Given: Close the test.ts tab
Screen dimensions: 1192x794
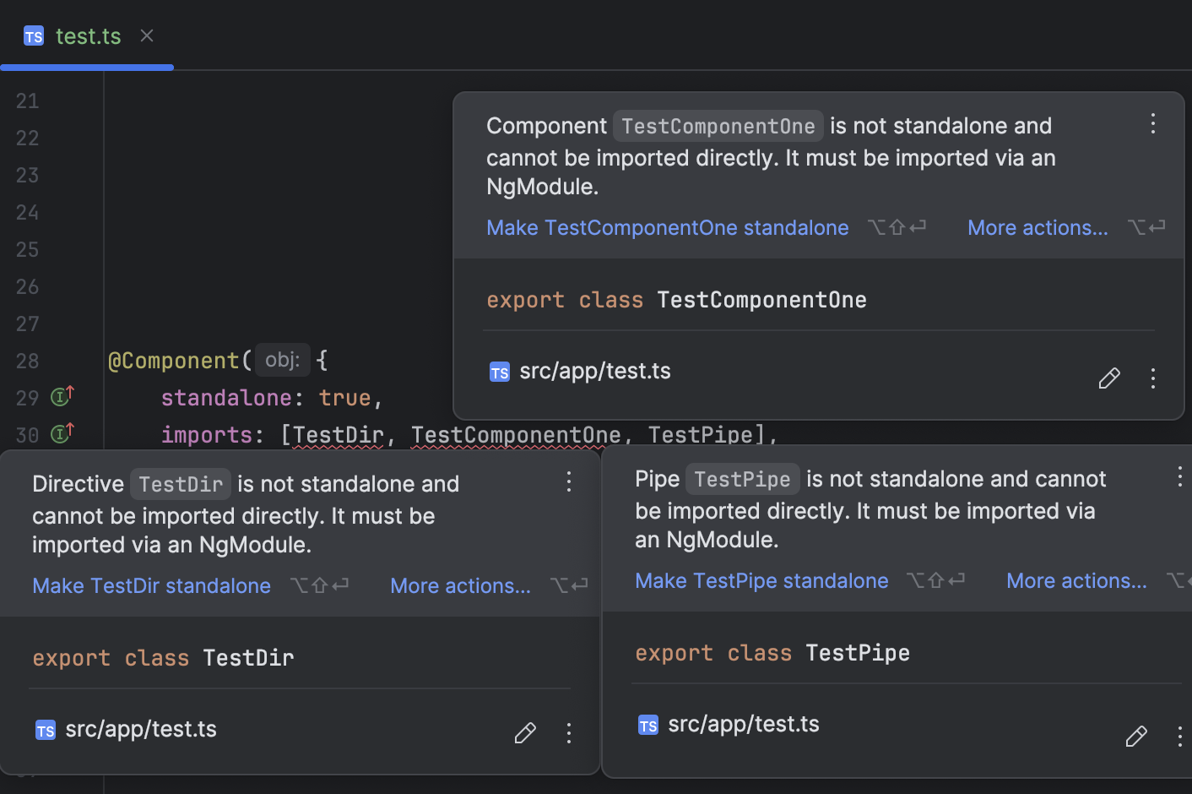Looking at the screenshot, I should click(x=146, y=35).
